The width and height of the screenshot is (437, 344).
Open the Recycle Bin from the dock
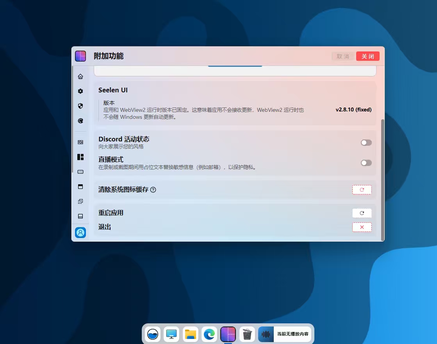(247, 334)
